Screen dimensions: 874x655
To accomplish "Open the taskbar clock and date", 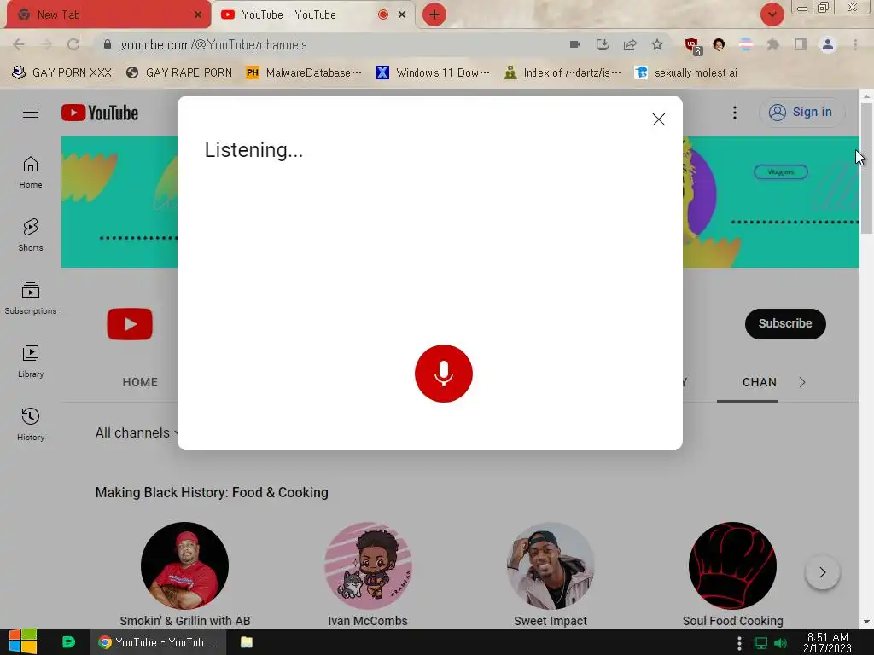I will point(827,643).
